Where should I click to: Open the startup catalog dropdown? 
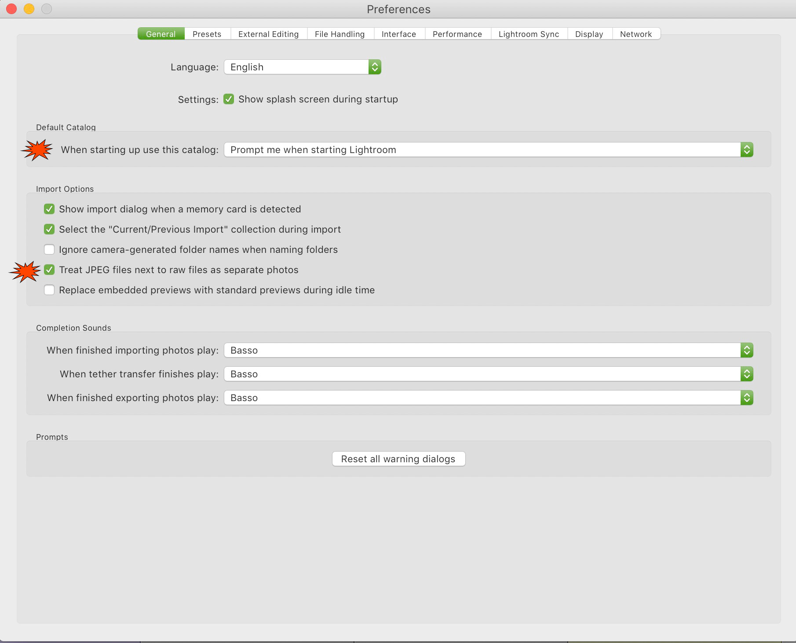pos(489,150)
